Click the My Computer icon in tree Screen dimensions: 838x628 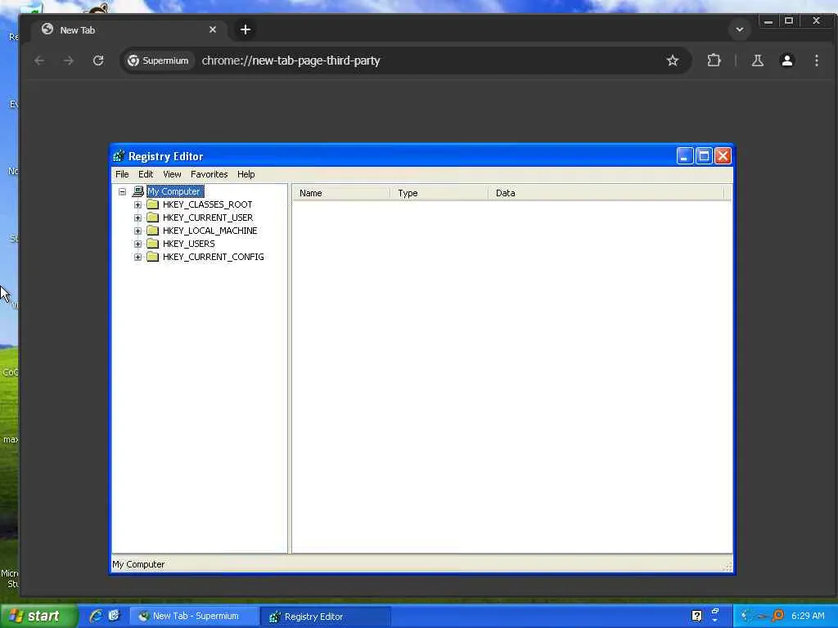137,191
